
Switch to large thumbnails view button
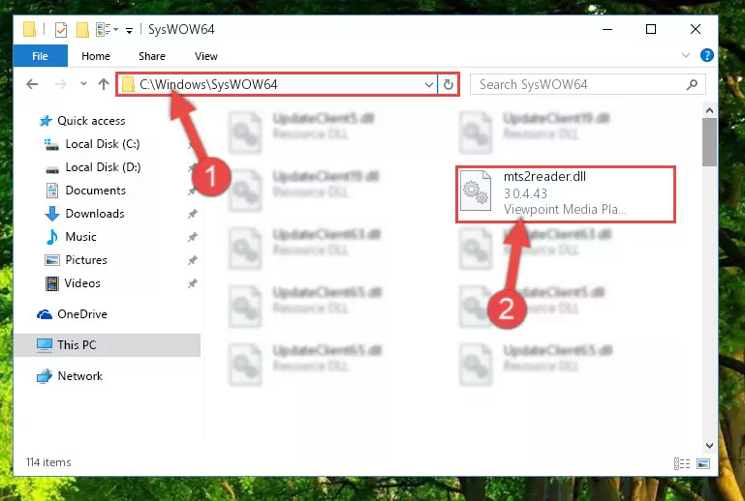point(703,463)
